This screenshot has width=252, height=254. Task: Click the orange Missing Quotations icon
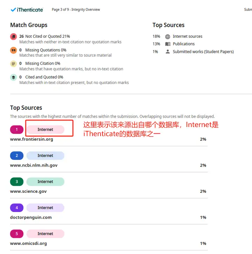pyautogui.click(x=13, y=50)
